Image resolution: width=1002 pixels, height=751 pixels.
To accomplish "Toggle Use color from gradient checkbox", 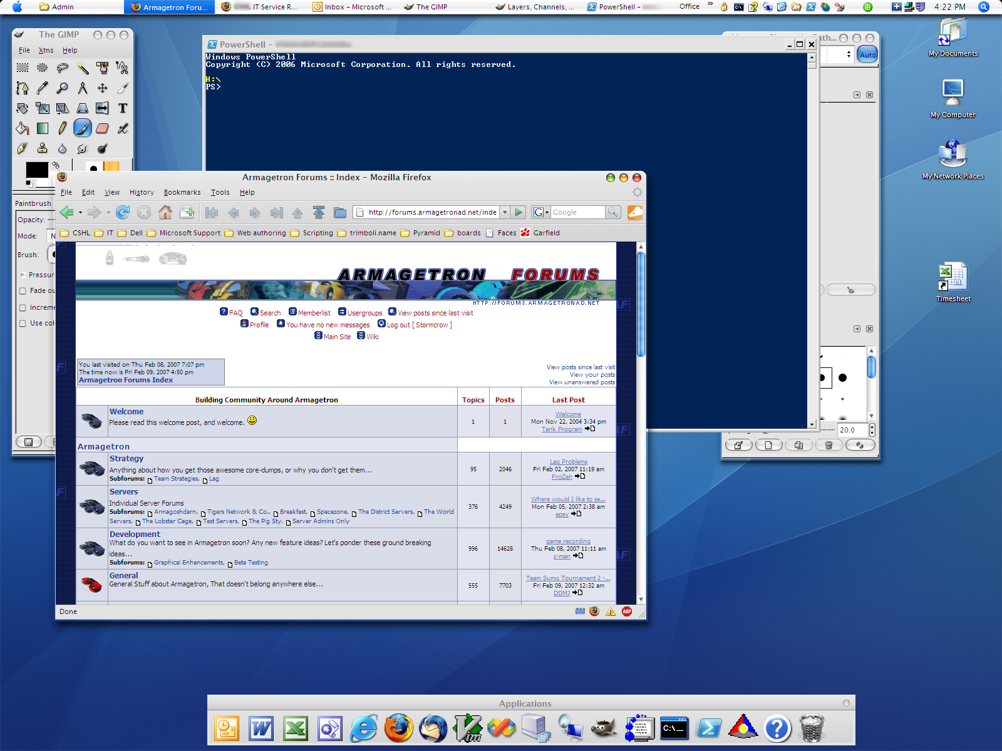I will coord(23,324).
